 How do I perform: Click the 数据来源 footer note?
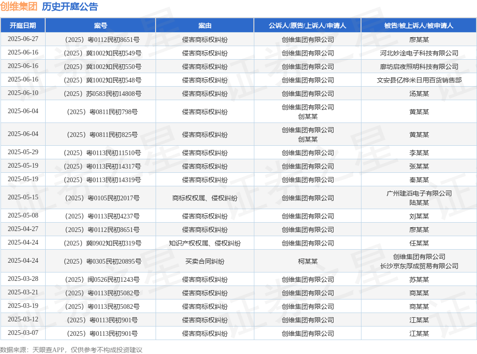(71, 350)
